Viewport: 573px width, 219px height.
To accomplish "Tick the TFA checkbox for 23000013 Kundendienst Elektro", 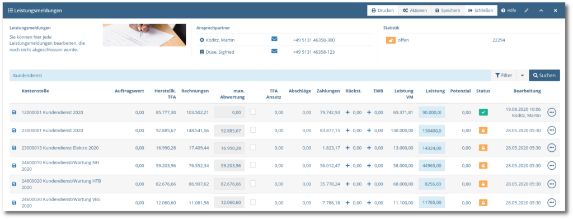I will 253,147.
